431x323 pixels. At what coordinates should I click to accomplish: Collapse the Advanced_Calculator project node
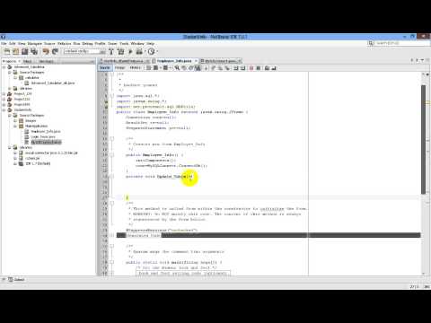pos(4,67)
